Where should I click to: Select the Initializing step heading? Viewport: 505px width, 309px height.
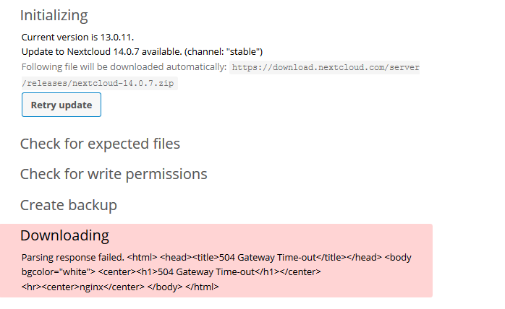54,15
